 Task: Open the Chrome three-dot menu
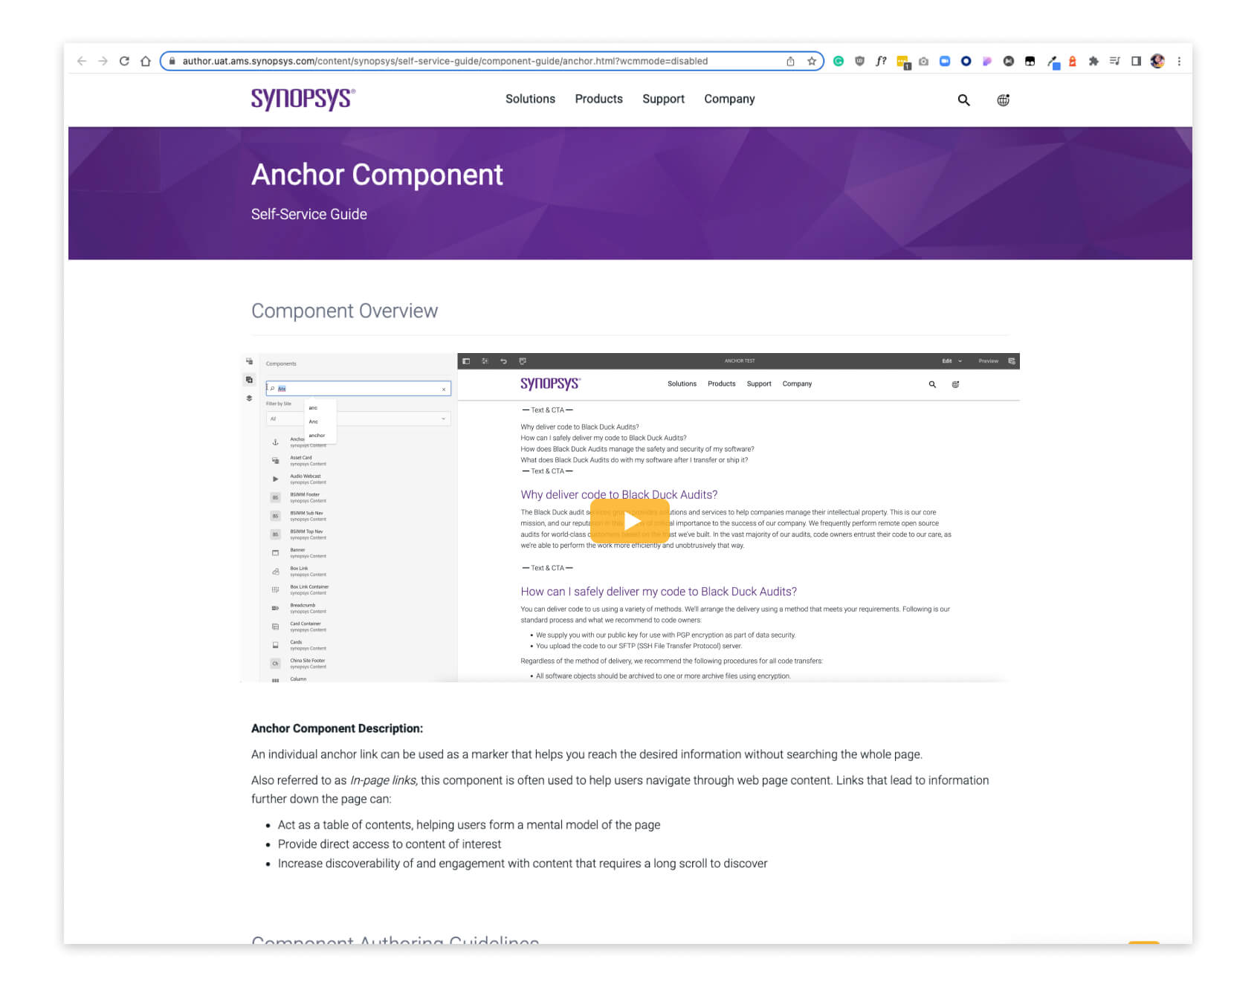(1179, 61)
